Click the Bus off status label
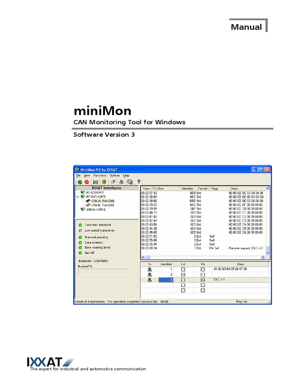Screen dimensions: 287x382 click(89, 253)
